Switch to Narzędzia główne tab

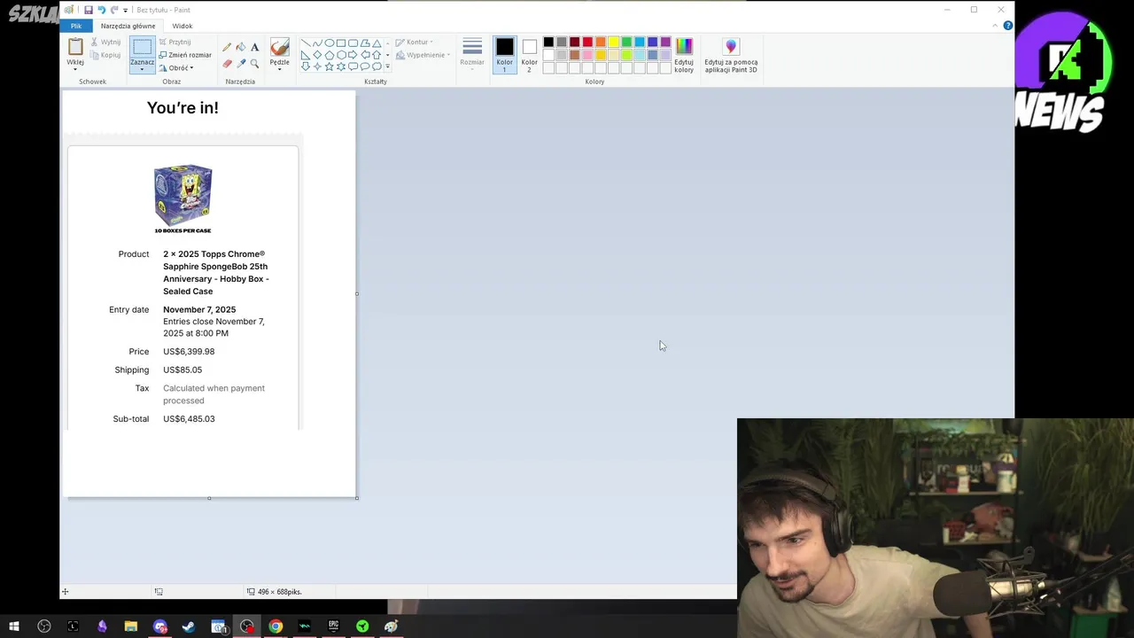point(128,26)
